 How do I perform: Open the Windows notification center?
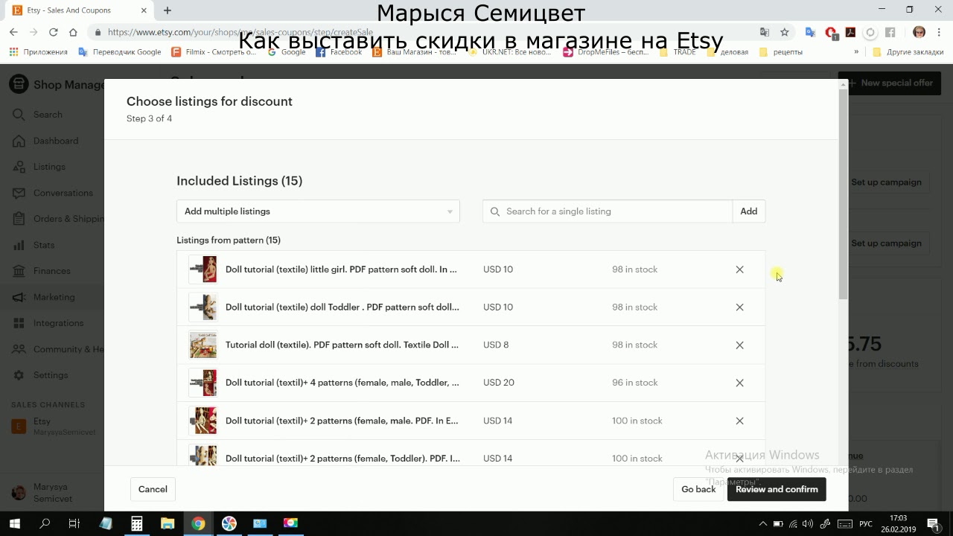coord(934,523)
